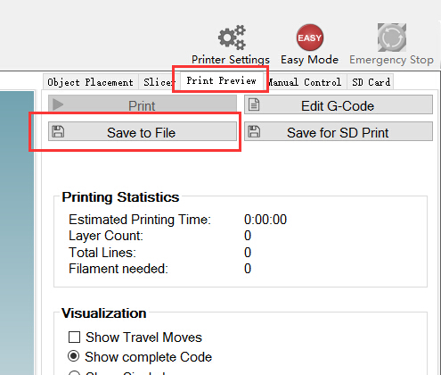Click the document icon on Edit G-Code
This screenshot has width=441, height=375.
(x=254, y=104)
